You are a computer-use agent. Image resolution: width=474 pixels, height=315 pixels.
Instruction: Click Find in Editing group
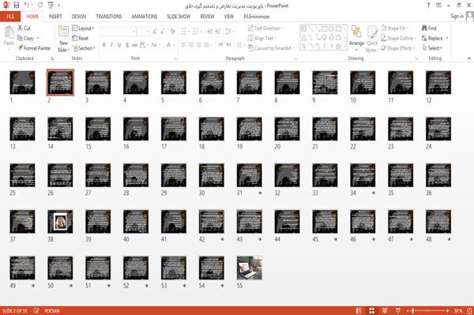coord(429,28)
